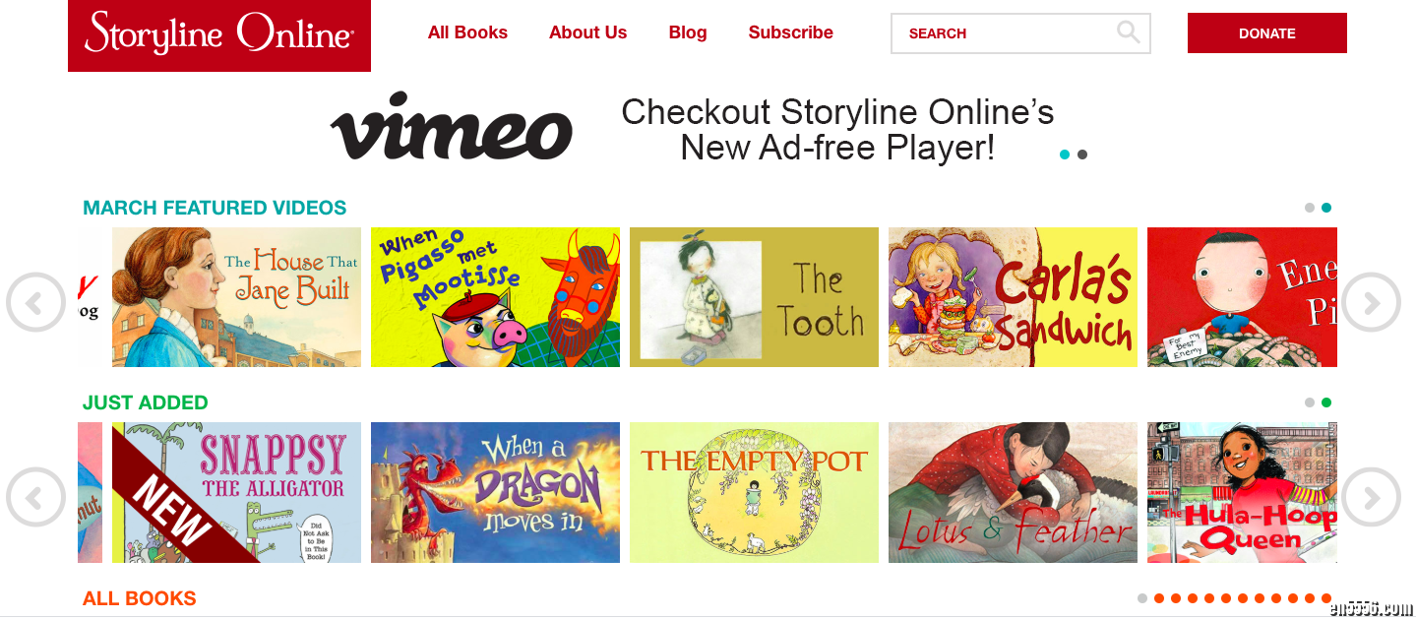Open the All Books menu item

coord(467,32)
